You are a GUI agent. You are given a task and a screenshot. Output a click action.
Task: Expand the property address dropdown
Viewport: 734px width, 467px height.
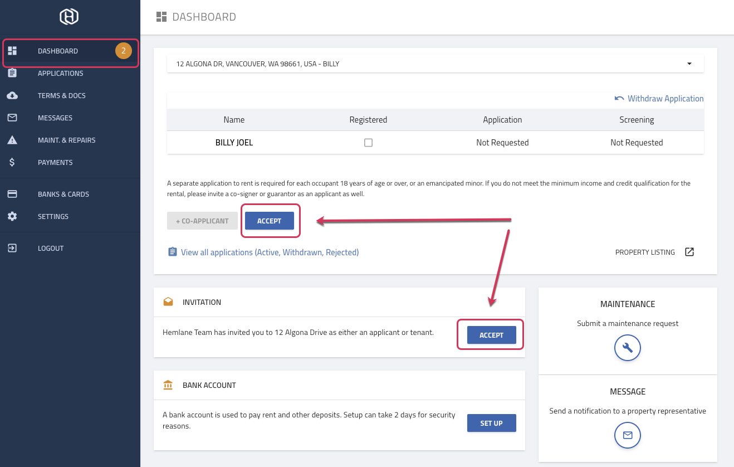[x=689, y=64]
